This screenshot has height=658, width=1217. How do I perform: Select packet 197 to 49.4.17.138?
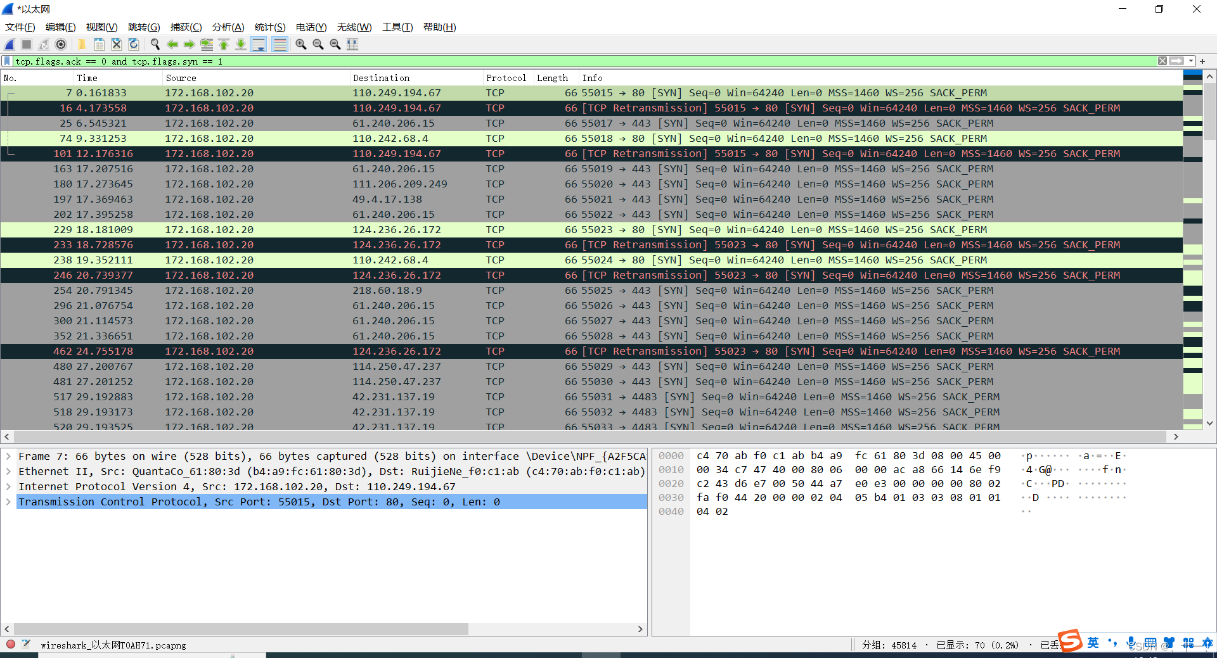[591, 199]
